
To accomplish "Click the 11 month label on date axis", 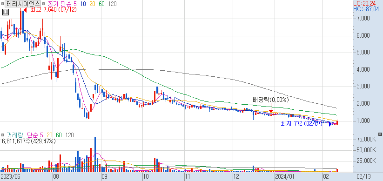I will click(188, 176).
